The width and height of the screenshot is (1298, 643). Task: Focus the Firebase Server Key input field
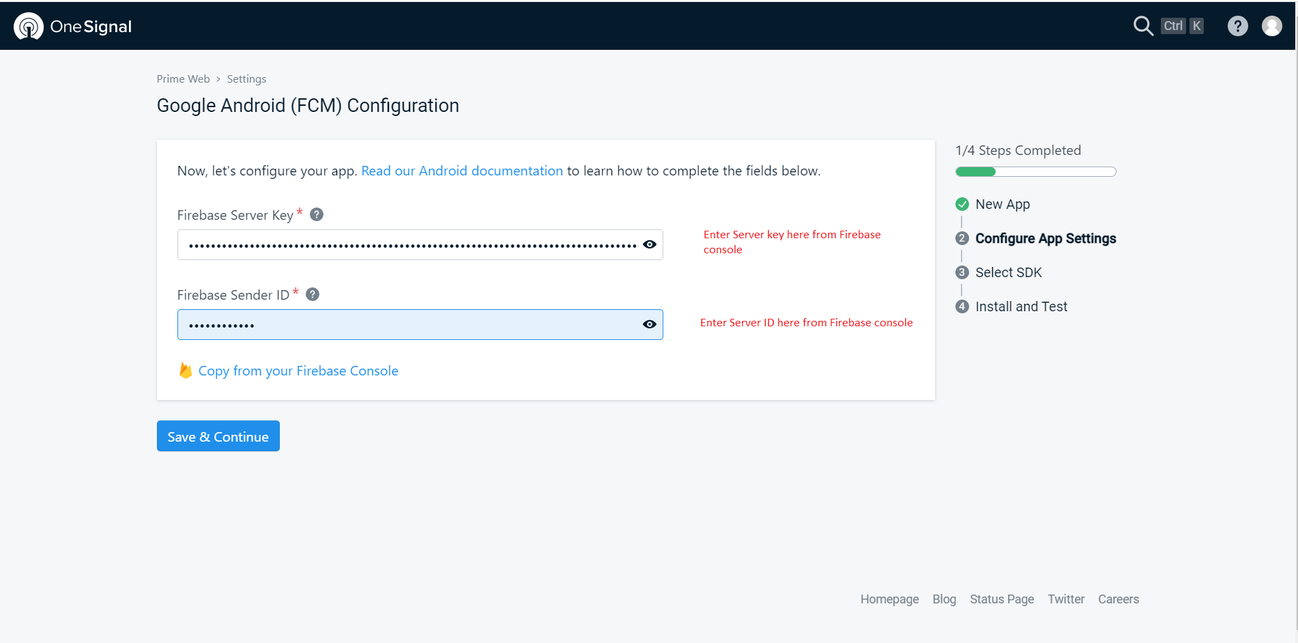tap(409, 244)
